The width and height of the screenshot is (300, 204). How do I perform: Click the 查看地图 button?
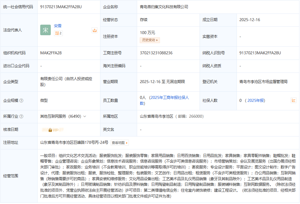(119, 143)
